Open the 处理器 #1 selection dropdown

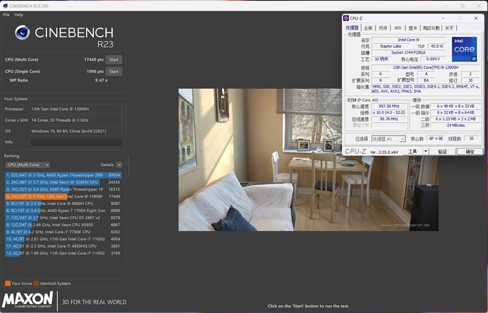click(389, 139)
